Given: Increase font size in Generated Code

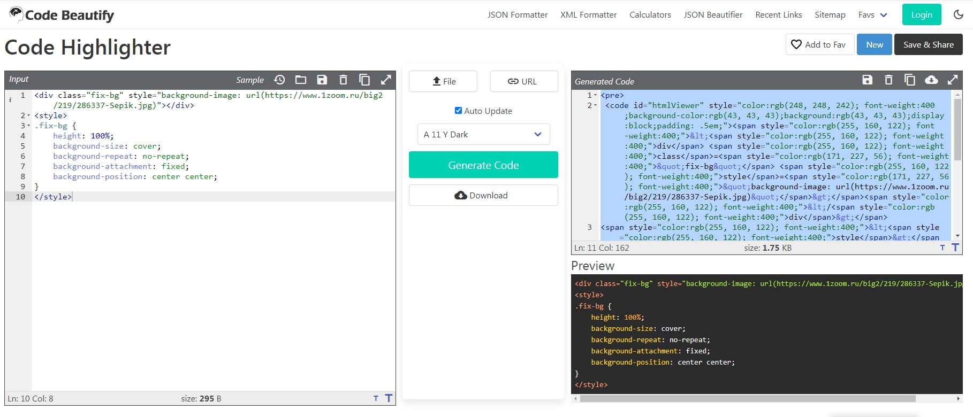Looking at the screenshot, I should click(x=955, y=247).
